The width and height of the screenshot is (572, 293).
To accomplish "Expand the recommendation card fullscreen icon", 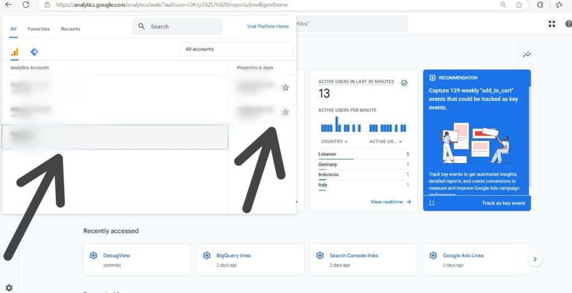I will click(x=432, y=203).
